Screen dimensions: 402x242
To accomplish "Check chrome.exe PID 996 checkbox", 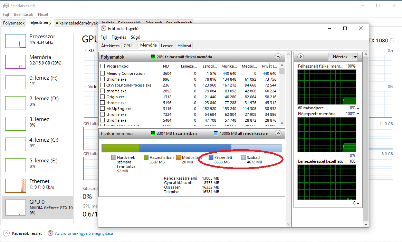I will point(103,79).
